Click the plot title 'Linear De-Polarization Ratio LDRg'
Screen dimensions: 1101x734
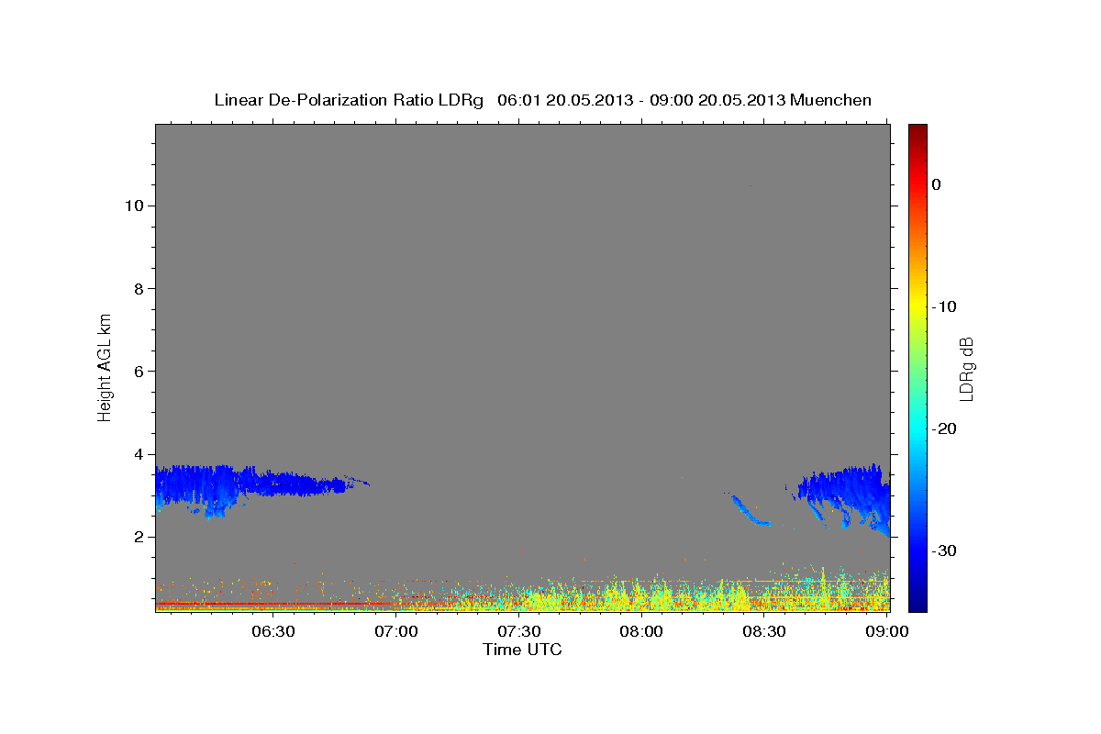(x=348, y=100)
